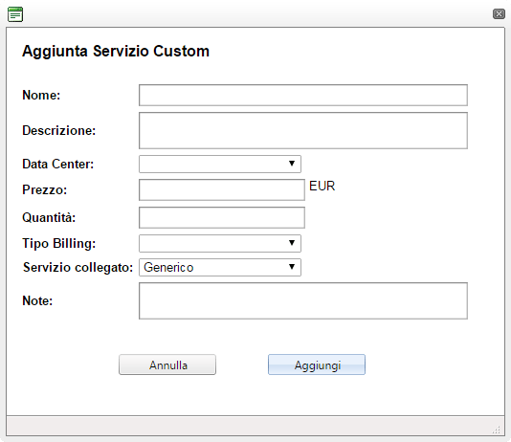Click inside the Descrizione text area
The width and height of the screenshot is (511, 442).
303,131
